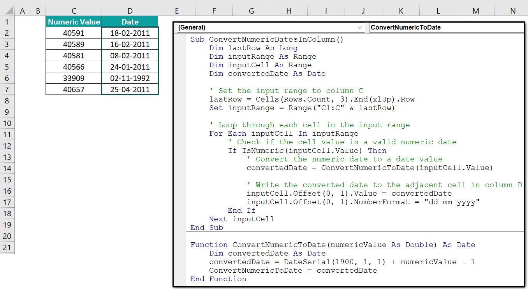Select cell with date 25-04-2011

coord(130,89)
